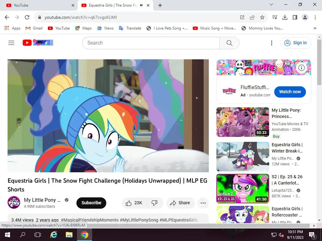The height and width of the screenshot is (241, 322).
Task: Go forward using the browser forward arrow
Action: click(x=17, y=18)
